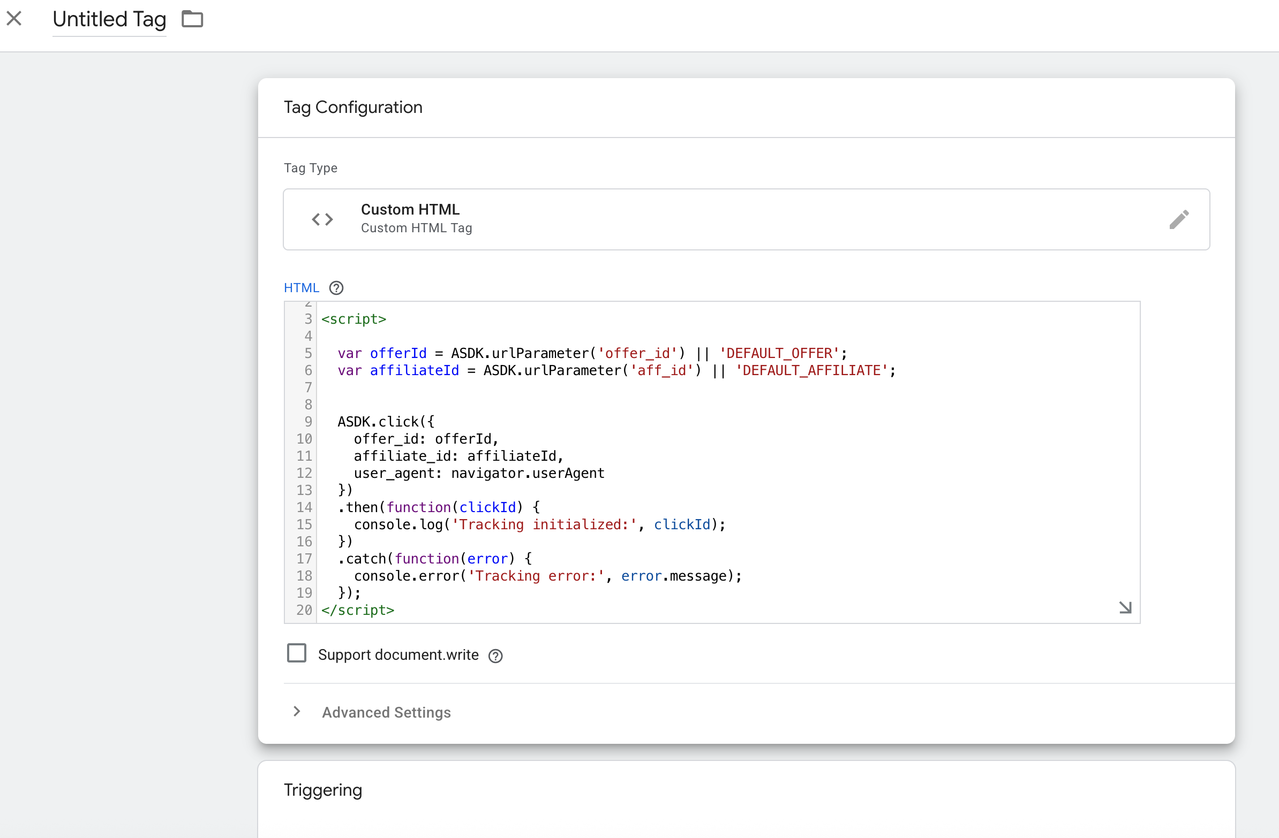Click the Tag Configuration heading
Viewport: 1279px width, 838px height.
(x=352, y=108)
